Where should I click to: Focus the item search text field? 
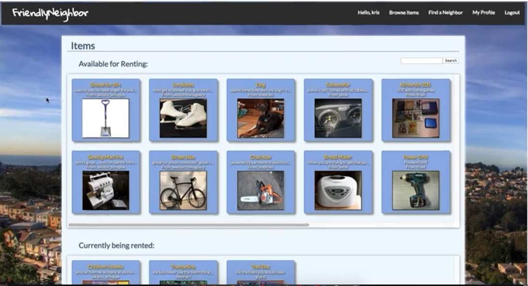[x=421, y=60]
